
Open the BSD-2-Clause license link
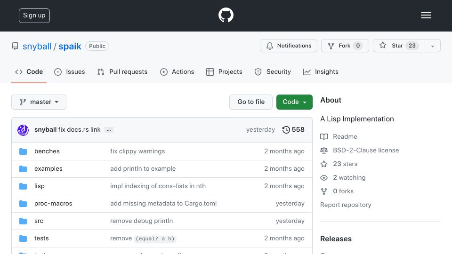(x=366, y=151)
